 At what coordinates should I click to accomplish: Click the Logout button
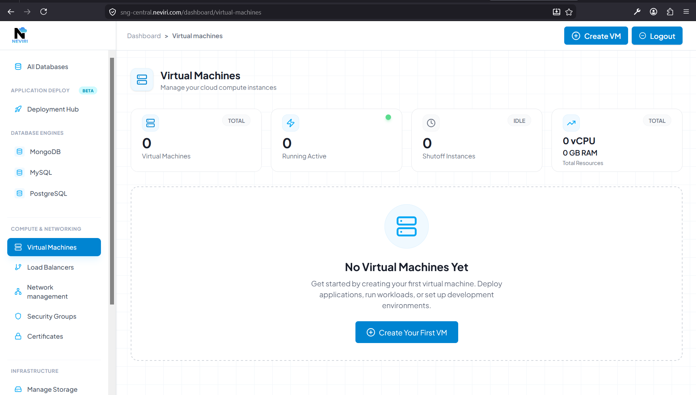[x=657, y=36]
